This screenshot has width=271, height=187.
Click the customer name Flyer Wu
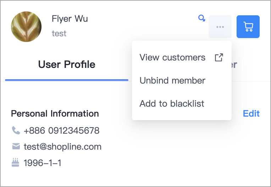70,18
